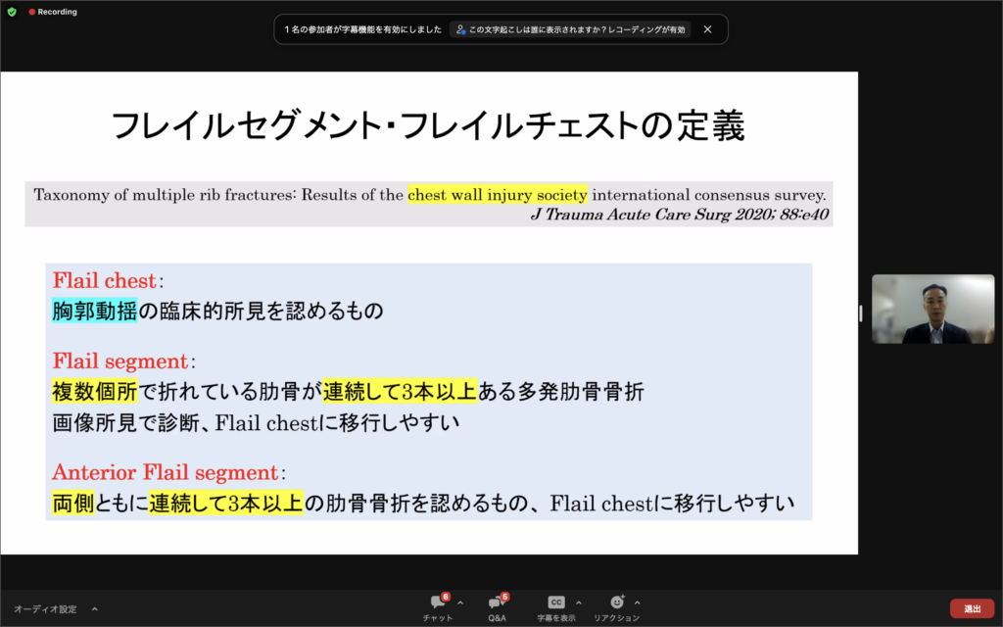Open the リアクション reactions smiley icon

tap(616, 603)
